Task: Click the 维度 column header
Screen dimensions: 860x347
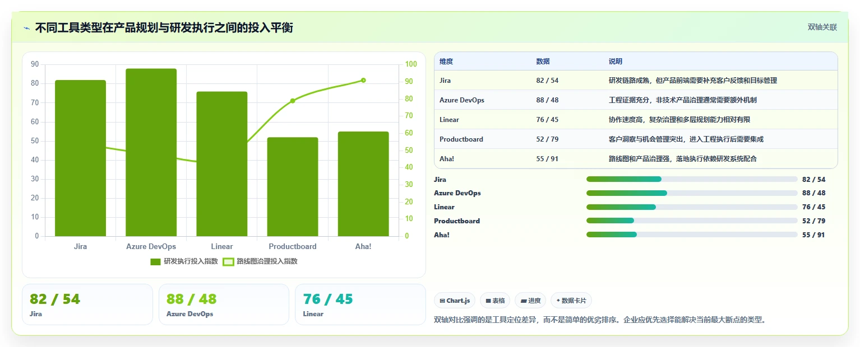Action: [x=446, y=62]
